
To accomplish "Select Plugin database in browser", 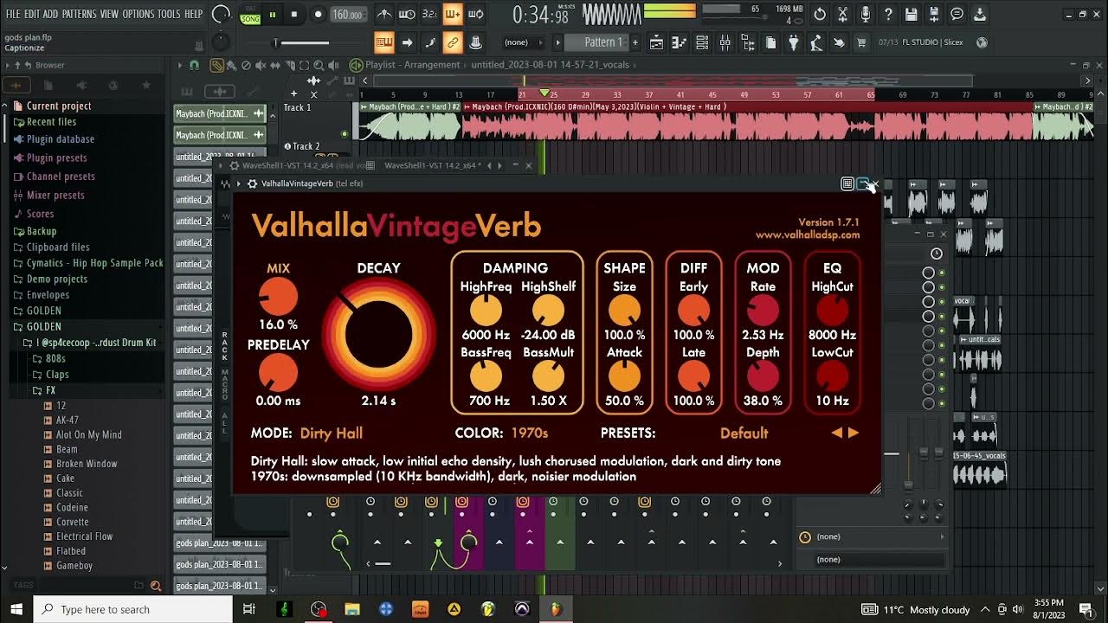I will 60,138.
